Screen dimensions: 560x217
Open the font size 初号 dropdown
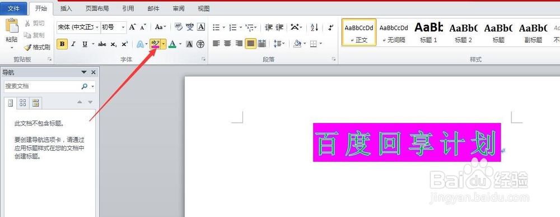[x=123, y=27]
